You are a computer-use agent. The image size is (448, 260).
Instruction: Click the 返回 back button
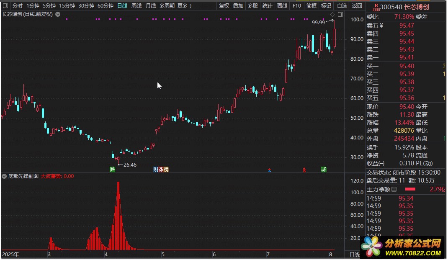click(x=357, y=6)
